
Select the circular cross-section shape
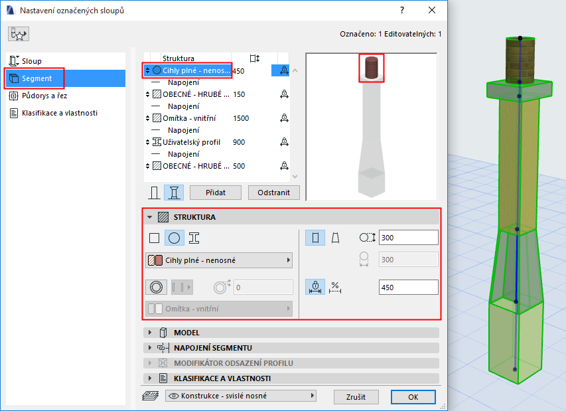(x=174, y=237)
